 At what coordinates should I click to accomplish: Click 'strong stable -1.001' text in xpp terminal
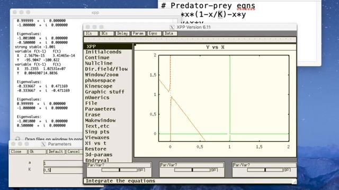35,47
